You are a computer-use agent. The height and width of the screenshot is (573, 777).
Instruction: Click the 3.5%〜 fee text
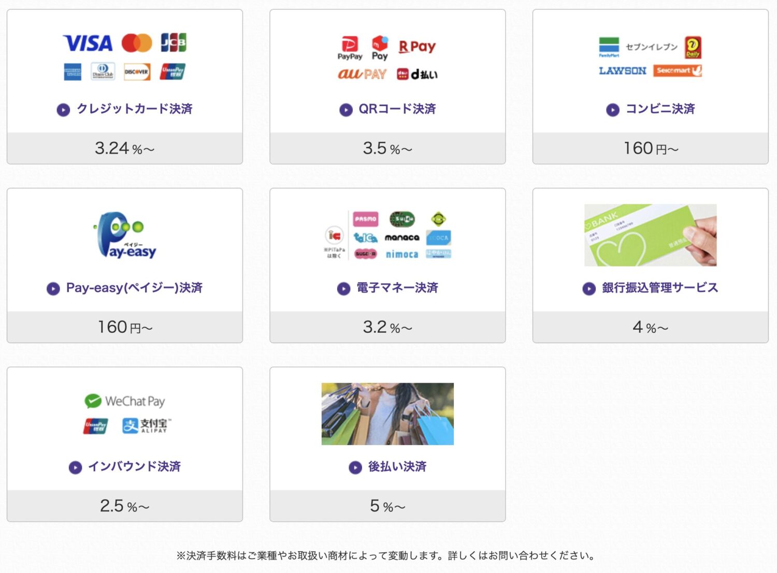(x=387, y=149)
